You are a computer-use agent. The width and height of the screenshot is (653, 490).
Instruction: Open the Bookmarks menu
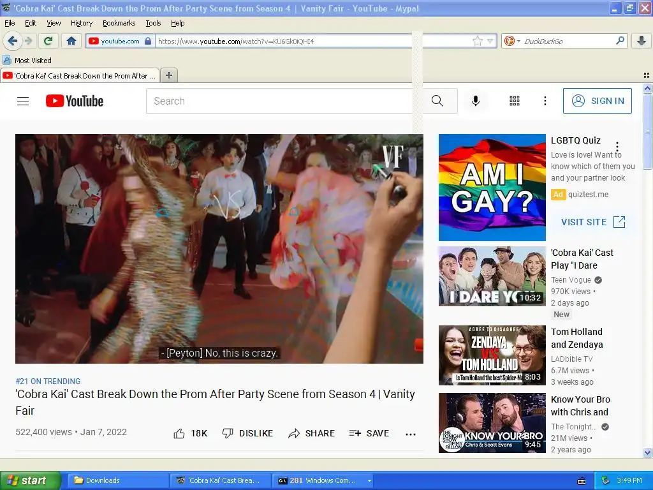[119, 23]
